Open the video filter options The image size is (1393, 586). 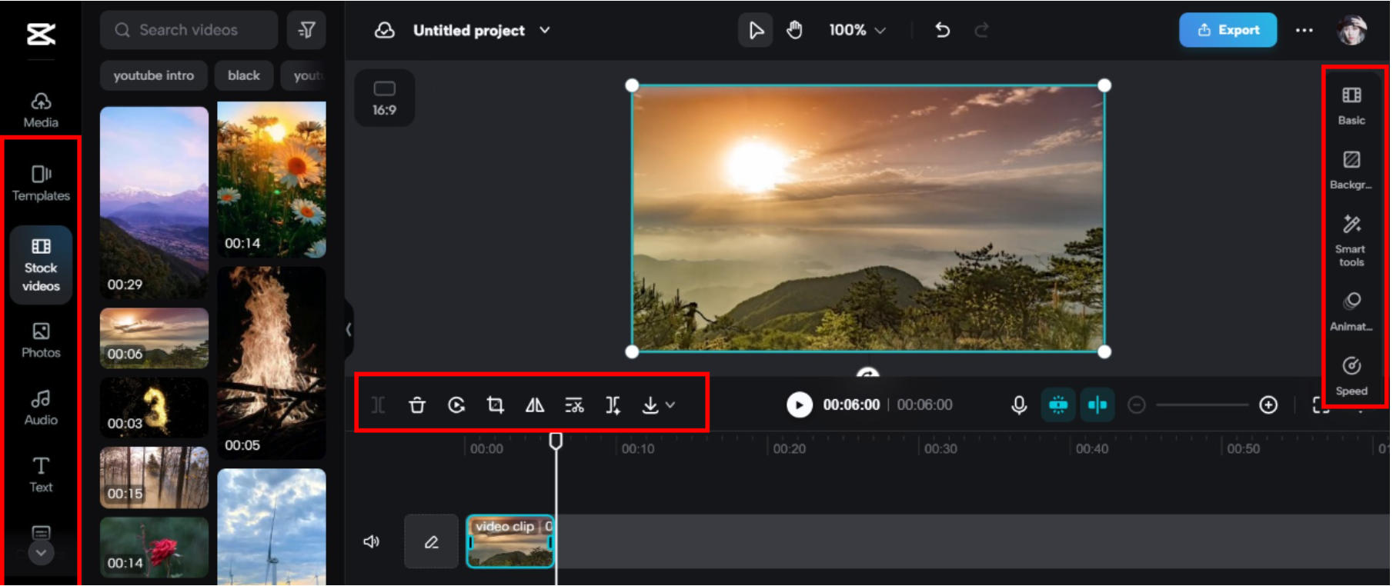[x=306, y=30]
